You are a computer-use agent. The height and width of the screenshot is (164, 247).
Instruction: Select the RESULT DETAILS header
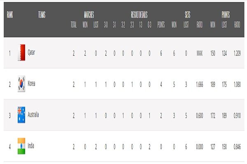(x=139, y=15)
